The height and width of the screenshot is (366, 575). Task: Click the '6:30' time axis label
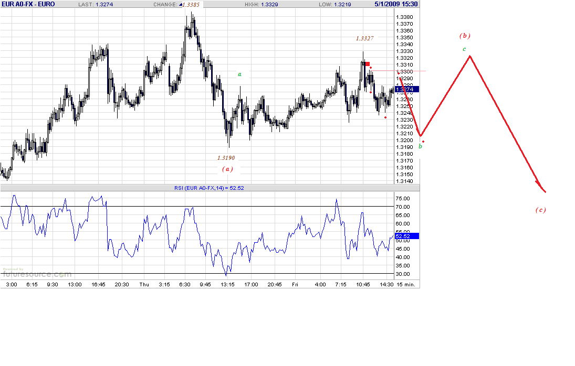pos(185,284)
